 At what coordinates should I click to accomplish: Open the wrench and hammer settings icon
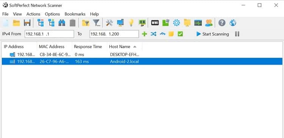(x=109, y=23)
